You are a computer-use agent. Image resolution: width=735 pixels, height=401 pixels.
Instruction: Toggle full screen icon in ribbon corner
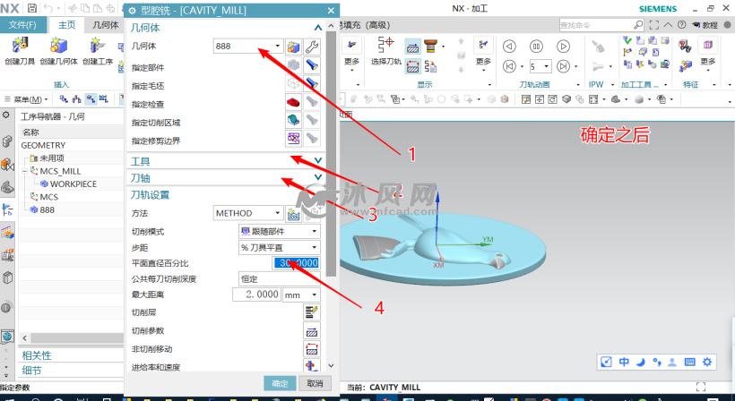tap(654, 25)
